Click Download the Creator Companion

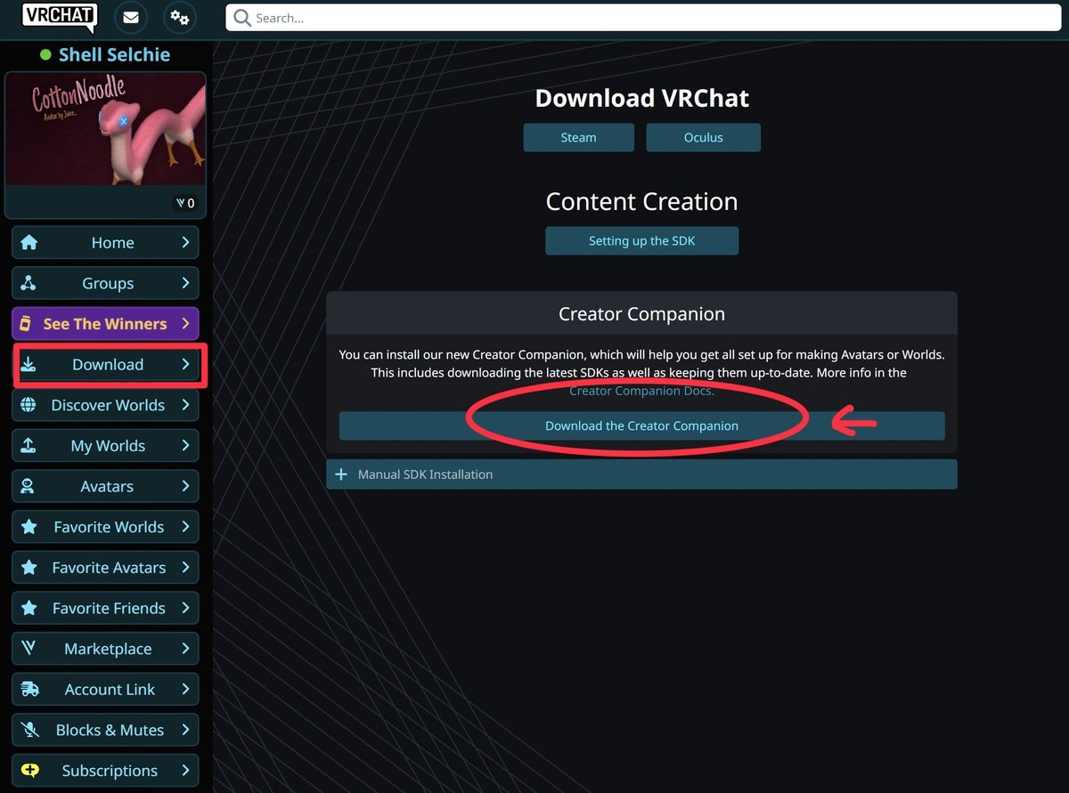click(641, 425)
